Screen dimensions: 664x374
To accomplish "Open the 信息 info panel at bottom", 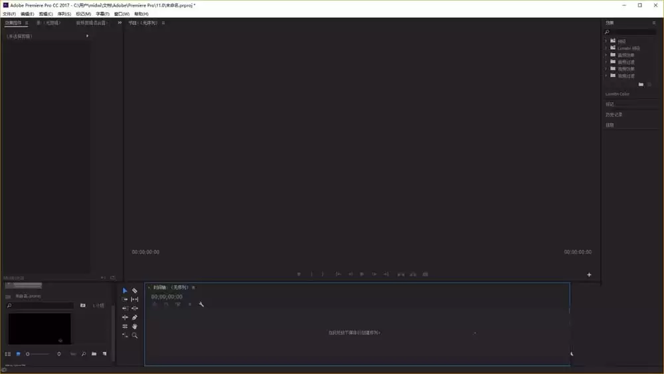I will [x=610, y=125].
